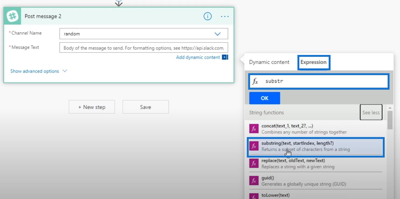Click the fx icon next to toLower
Image resolution: width=400 pixels, height=199 pixels.
click(x=254, y=196)
